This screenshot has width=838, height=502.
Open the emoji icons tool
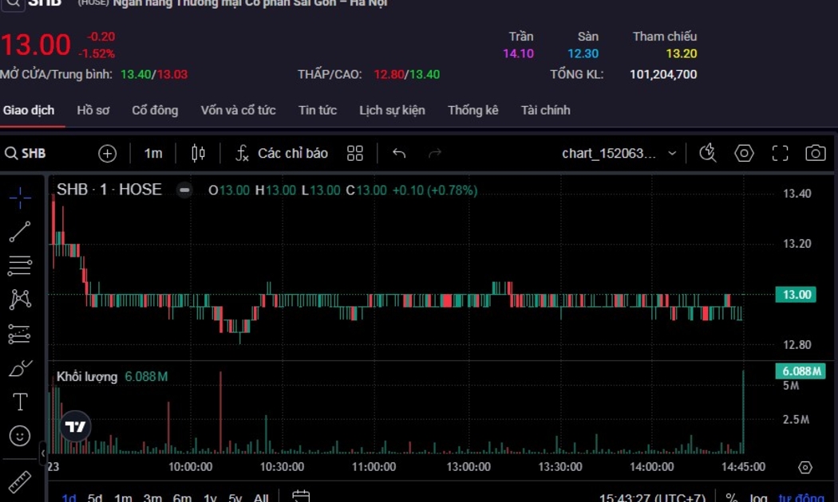[x=20, y=436]
